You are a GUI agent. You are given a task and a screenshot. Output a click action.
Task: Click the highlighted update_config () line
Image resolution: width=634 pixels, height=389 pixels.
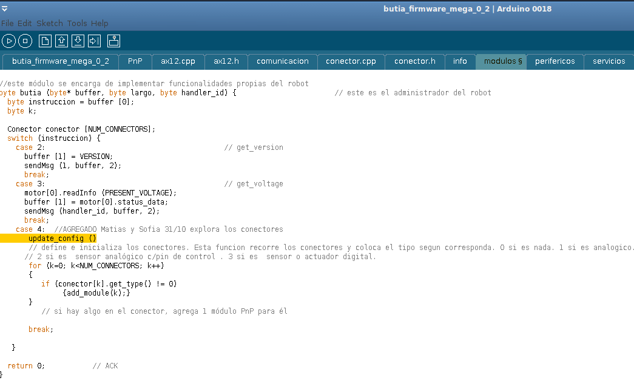point(62,238)
